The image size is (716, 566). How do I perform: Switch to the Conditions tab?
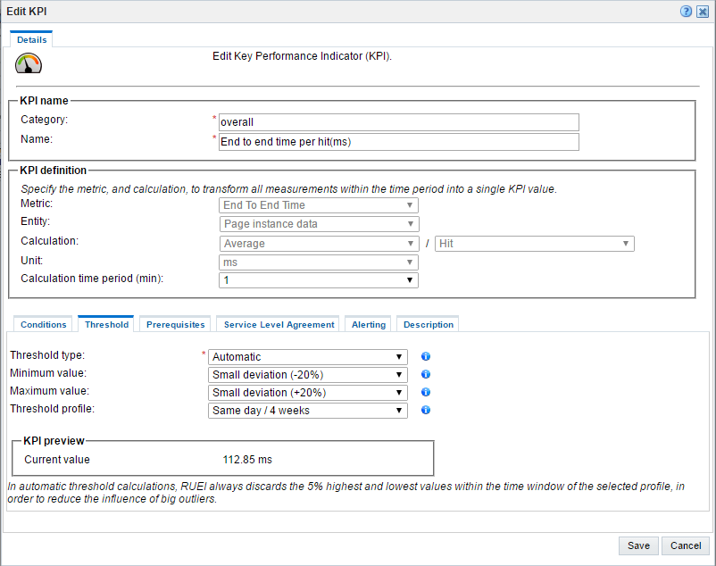[x=44, y=325]
